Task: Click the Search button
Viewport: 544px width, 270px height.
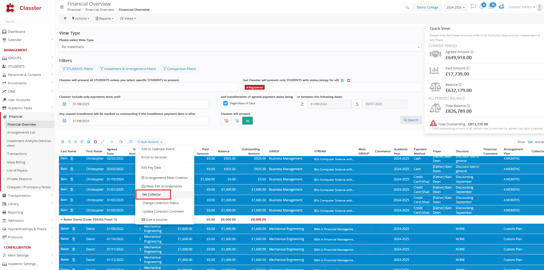Action: coord(411,120)
